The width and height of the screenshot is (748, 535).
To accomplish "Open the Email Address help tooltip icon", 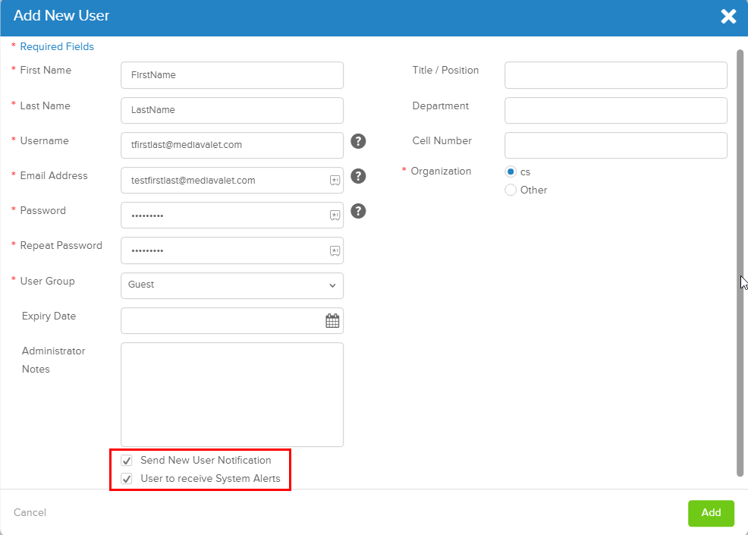I will coord(358,176).
